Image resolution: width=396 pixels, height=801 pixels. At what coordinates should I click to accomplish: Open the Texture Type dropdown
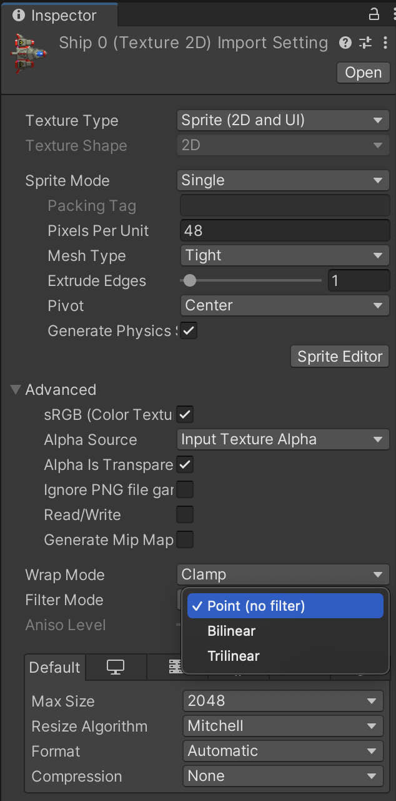click(x=283, y=120)
